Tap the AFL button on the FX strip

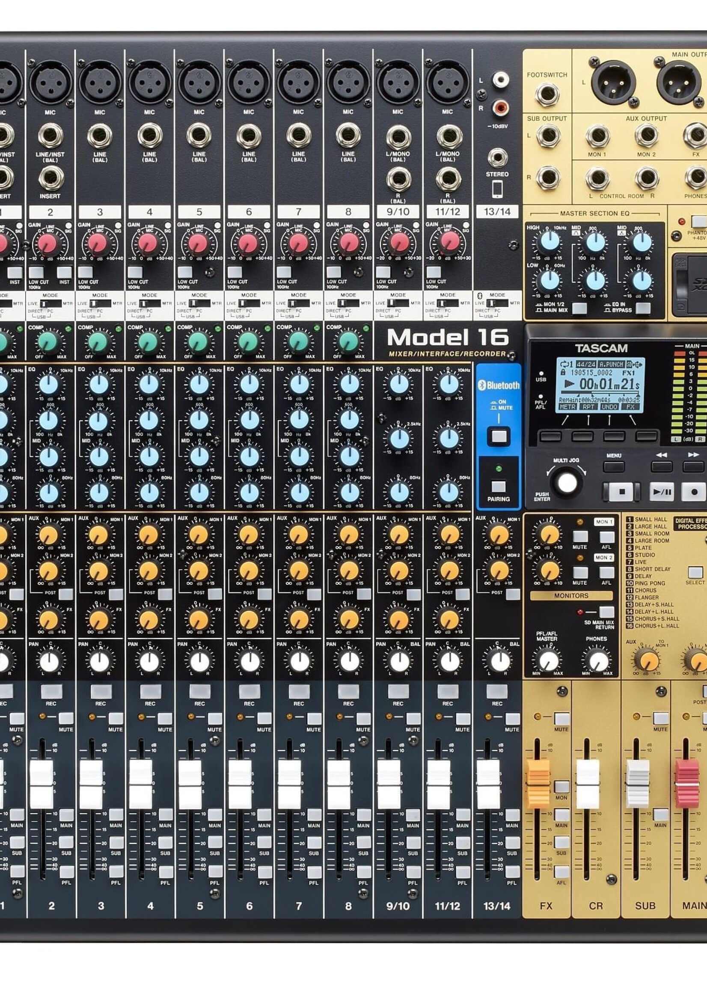[561, 871]
